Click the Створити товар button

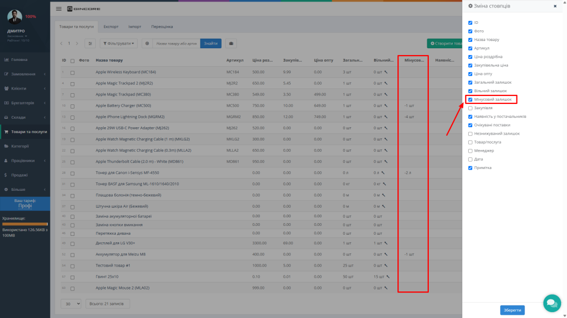(445, 43)
